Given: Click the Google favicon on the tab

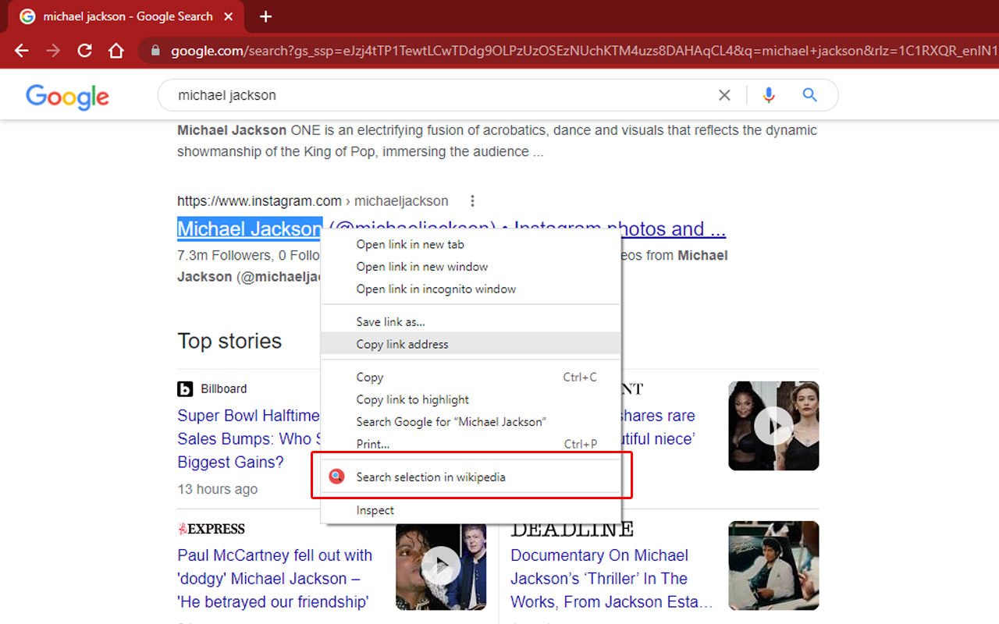Looking at the screenshot, I should pyautogui.click(x=27, y=16).
